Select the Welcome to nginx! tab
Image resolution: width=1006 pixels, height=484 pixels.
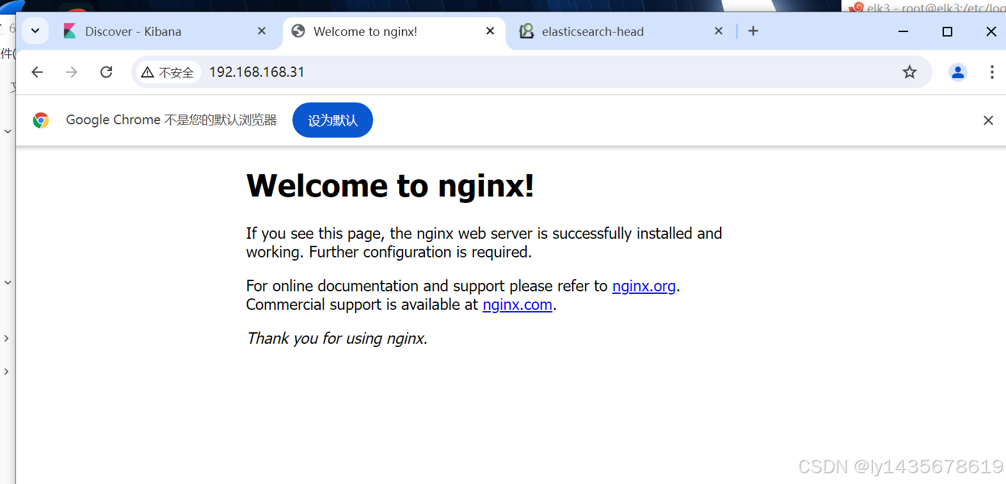point(393,31)
